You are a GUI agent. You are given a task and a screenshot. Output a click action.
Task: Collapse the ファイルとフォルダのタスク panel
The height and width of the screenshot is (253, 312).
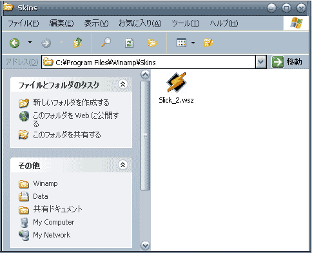pyautogui.click(x=122, y=84)
